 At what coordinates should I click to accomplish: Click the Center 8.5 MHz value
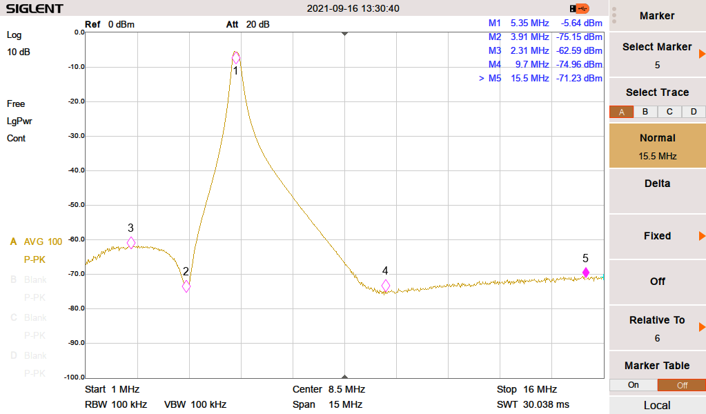point(329,389)
